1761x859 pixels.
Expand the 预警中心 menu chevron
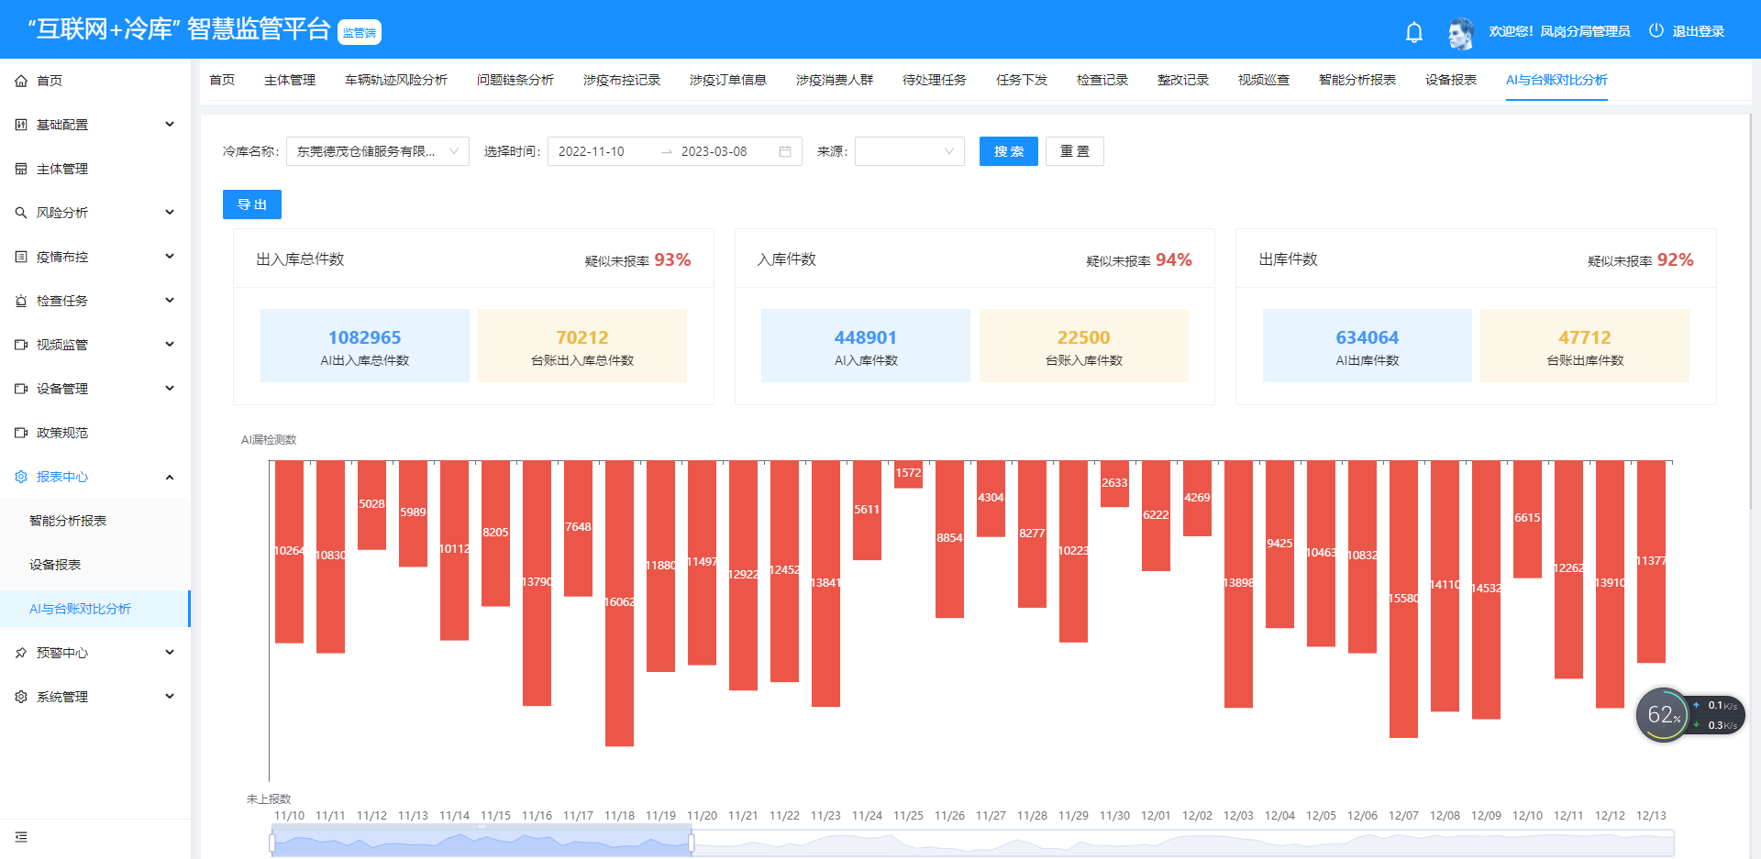click(170, 653)
